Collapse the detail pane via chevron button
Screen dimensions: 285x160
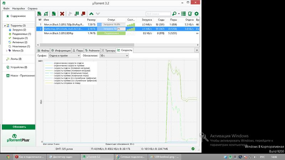(197, 50)
